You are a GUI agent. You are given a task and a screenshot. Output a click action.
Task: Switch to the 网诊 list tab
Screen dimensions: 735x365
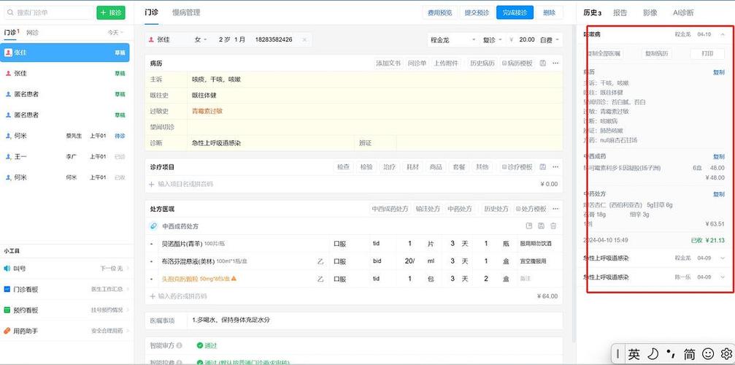click(x=32, y=33)
